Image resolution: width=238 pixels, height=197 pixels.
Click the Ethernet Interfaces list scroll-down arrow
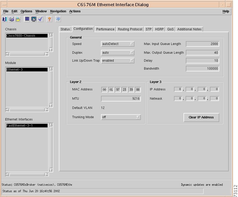(x=51, y=170)
